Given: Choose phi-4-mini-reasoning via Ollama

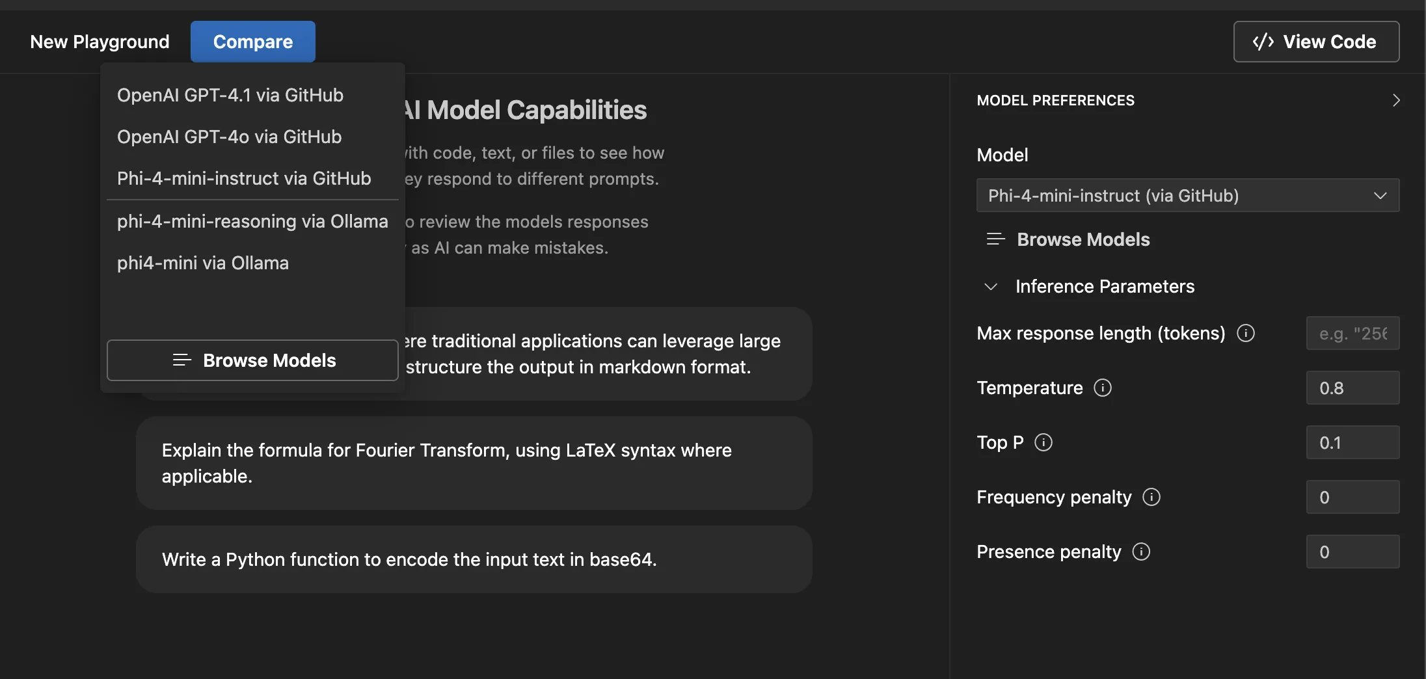Looking at the screenshot, I should [252, 221].
